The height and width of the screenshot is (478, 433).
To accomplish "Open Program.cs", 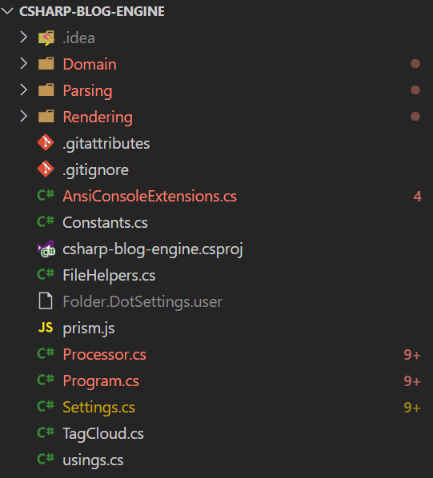I will pos(101,381).
